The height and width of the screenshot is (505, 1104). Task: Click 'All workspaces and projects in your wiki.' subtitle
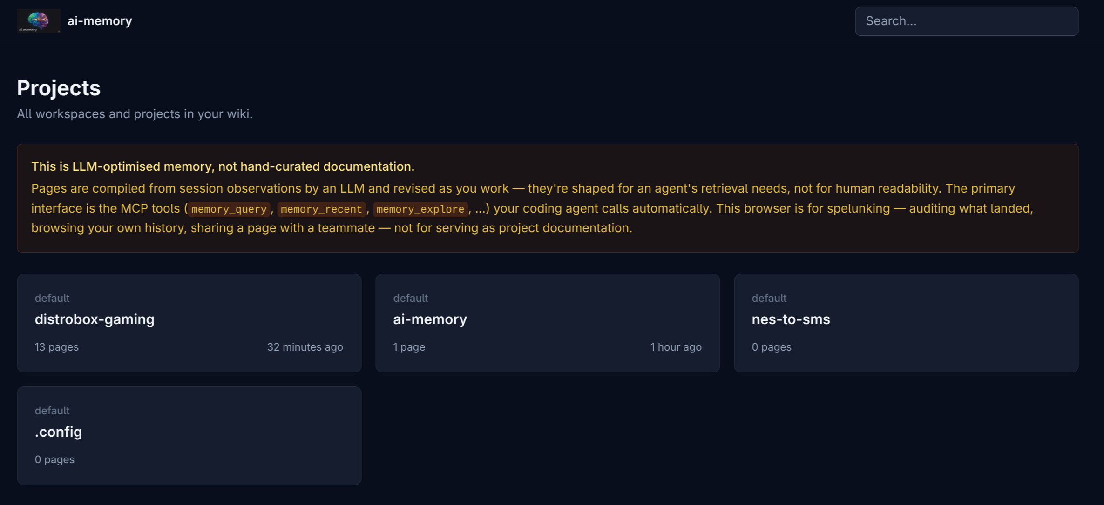tap(135, 114)
